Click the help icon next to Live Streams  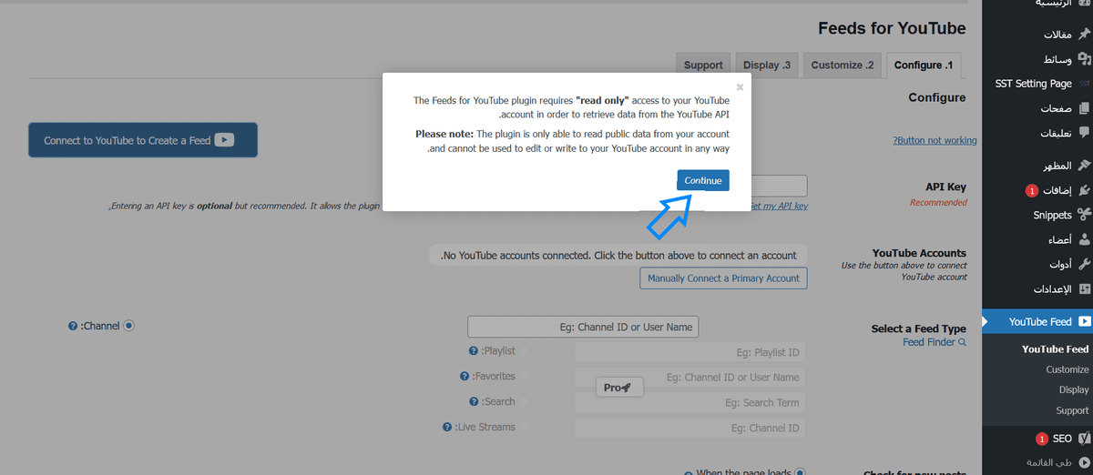(446, 427)
